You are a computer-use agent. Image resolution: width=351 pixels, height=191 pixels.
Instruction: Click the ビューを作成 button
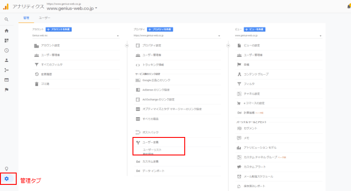click(x=254, y=29)
